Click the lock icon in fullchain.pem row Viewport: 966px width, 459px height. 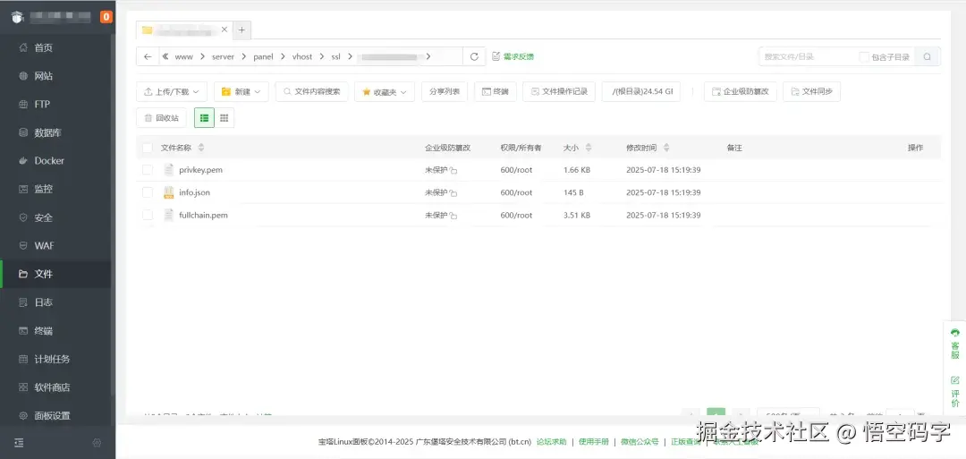pyautogui.click(x=453, y=217)
